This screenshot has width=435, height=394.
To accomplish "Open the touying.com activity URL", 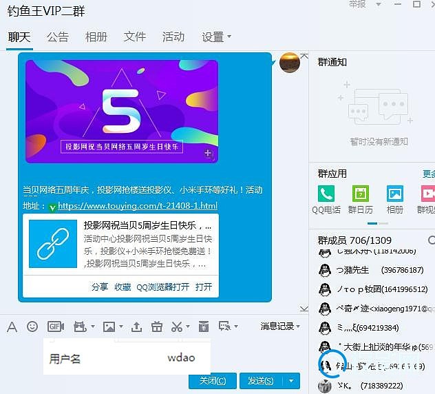I will (x=138, y=206).
